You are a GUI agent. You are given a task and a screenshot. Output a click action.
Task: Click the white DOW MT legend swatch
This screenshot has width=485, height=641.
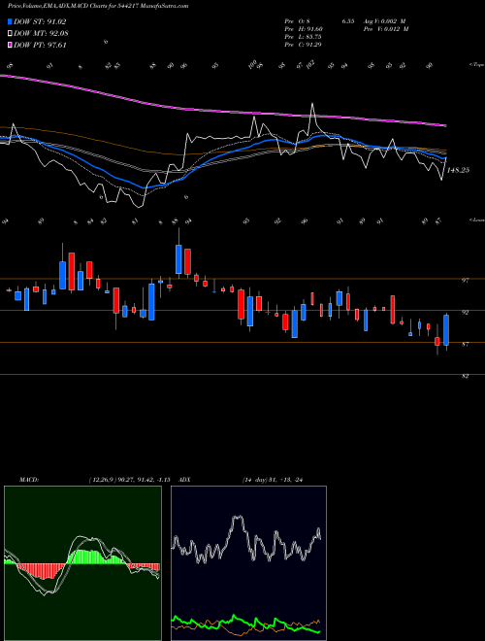tap(10, 34)
